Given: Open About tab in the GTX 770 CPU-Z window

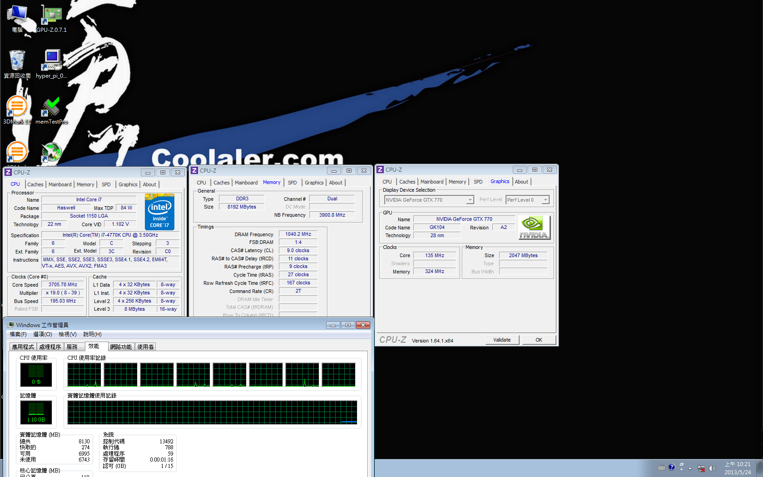Looking at the screenshot, I should [521, 182].
